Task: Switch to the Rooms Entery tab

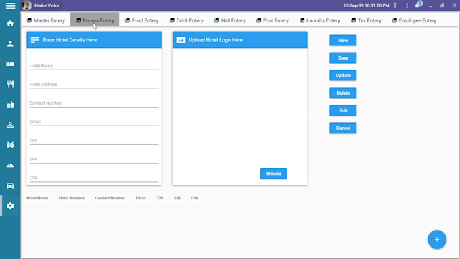Action: 95,20
